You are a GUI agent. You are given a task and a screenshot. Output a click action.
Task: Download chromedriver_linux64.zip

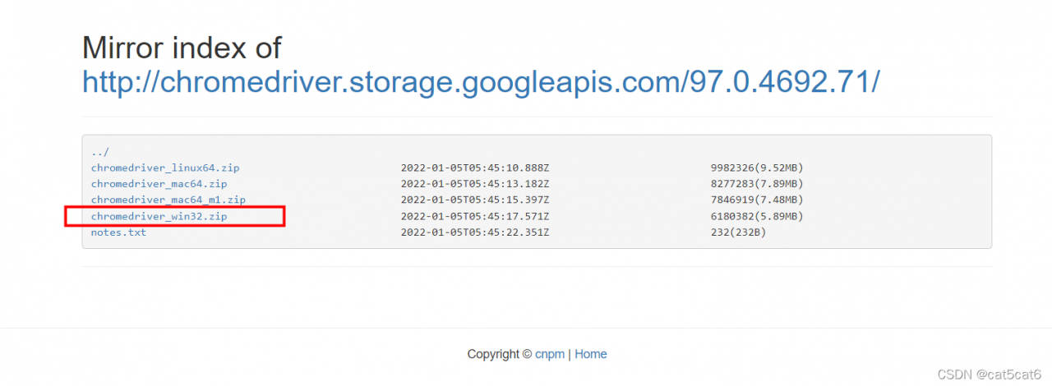tap(165, 168)
